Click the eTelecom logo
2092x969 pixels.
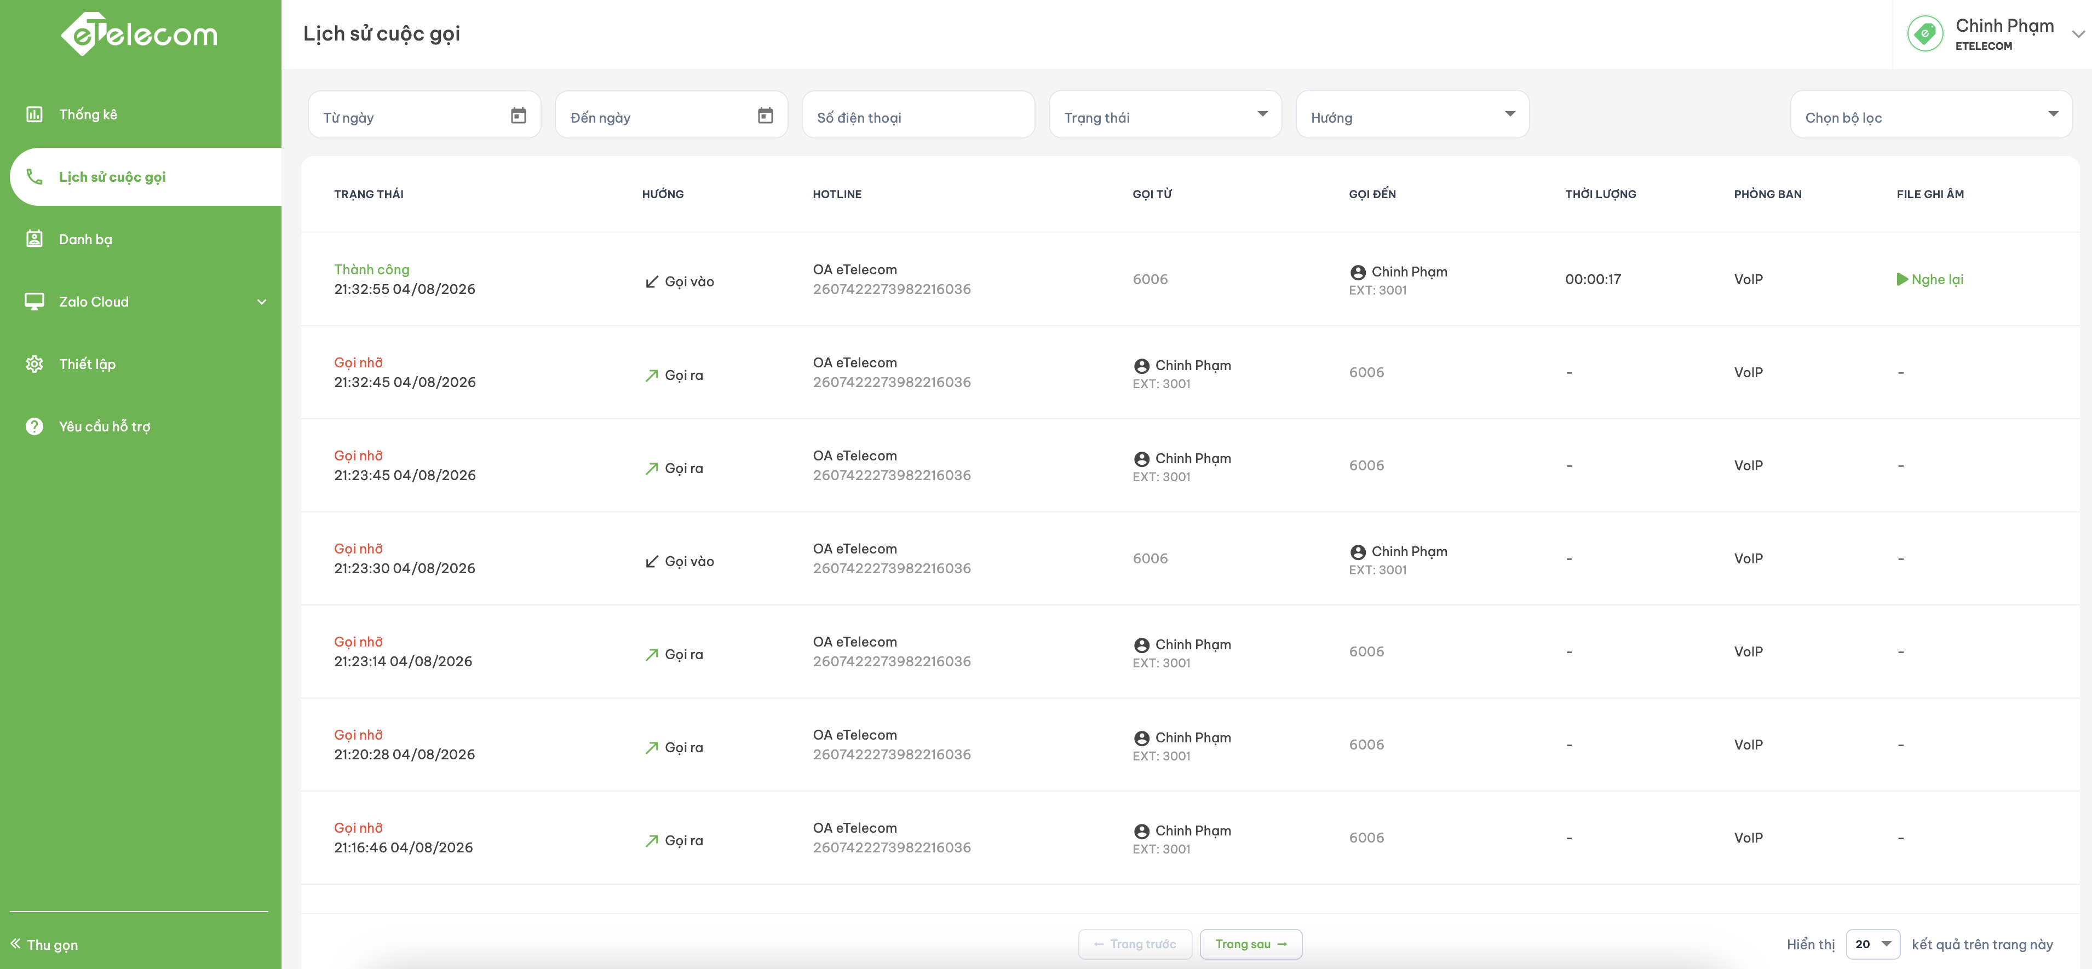[x=140, y=34]
